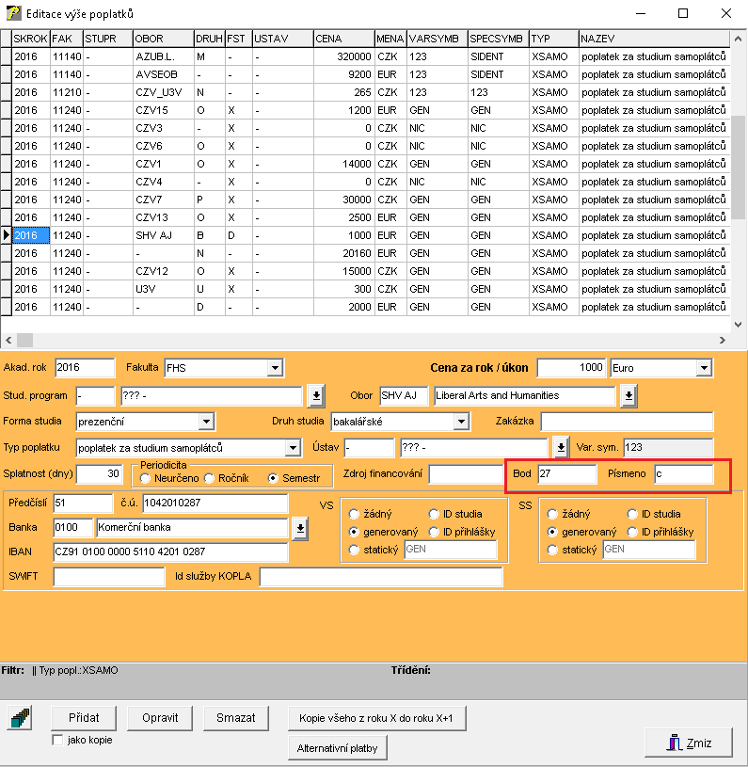Open study program lookup arrow button
This screenshot has height=767, width=748.
coord(317,395)
